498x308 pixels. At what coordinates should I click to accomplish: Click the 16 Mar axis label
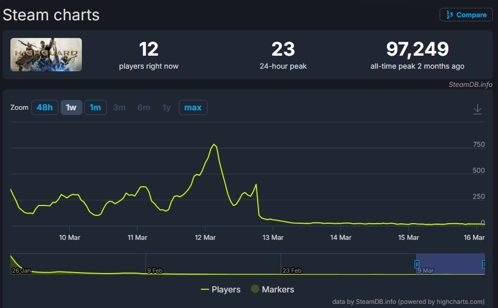click(474, 237)
